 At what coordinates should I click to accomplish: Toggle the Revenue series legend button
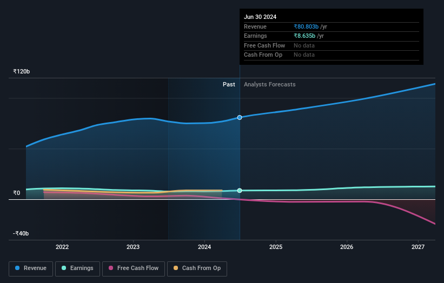pos(31,268)
